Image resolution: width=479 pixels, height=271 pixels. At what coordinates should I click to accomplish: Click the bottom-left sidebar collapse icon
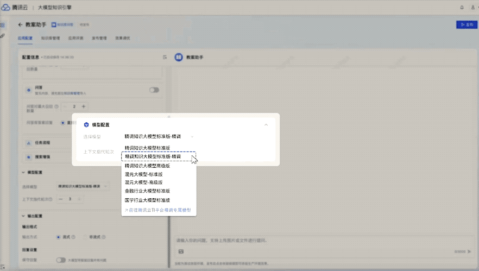tap(2, 267)
